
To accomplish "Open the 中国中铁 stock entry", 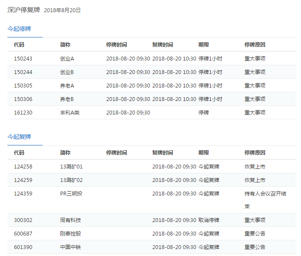I will 70,247.
